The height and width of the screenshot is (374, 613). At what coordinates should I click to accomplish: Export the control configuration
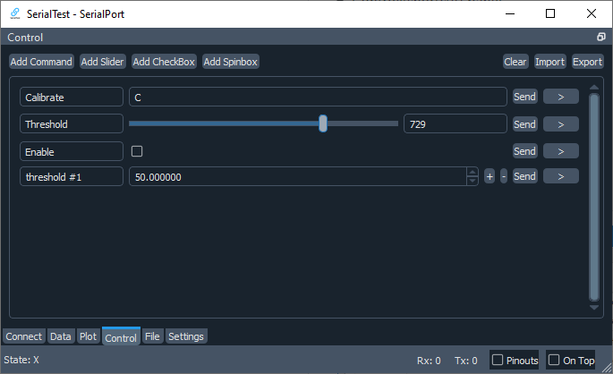pos(587,62)
